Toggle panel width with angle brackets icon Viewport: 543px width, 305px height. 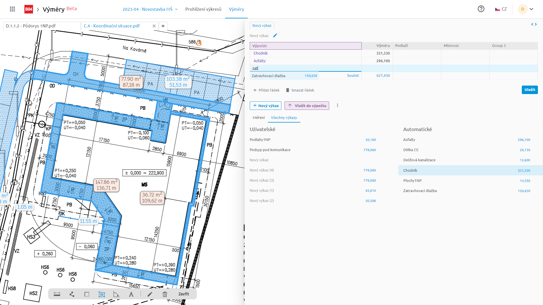[534, 25]
